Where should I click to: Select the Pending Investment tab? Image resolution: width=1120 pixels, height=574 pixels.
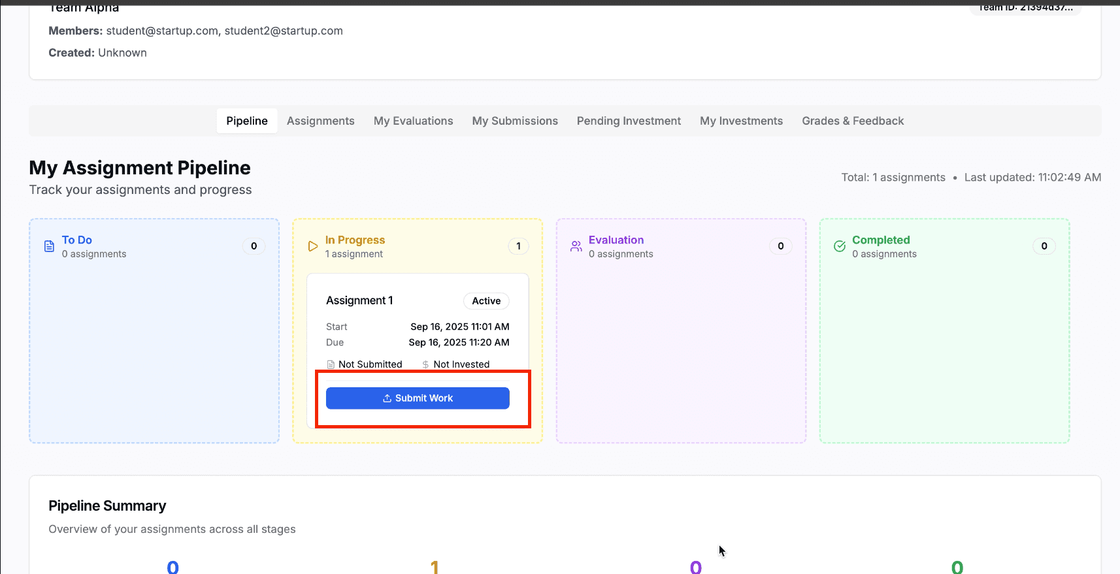pyautogui.click(x=629, y=121)
